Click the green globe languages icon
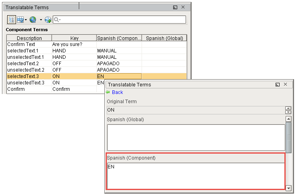 pyautogui.click(x=33, y=20)
